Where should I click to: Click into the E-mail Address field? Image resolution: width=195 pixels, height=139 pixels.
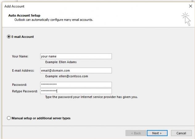click(x=76, y=70)
